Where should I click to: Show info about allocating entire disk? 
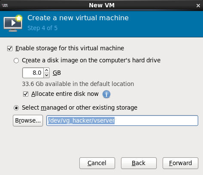click(106, 94)
